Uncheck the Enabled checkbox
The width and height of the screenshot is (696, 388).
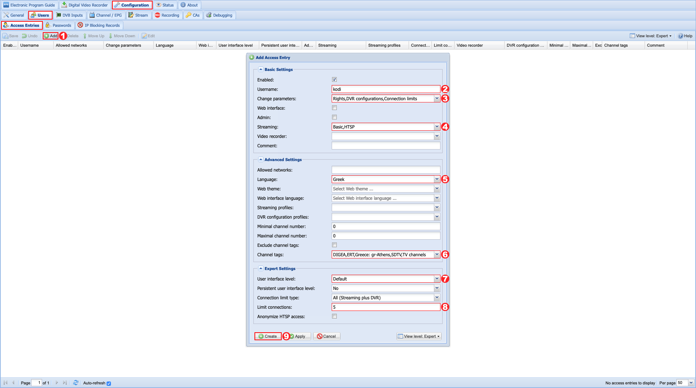[x=334, y=80]
